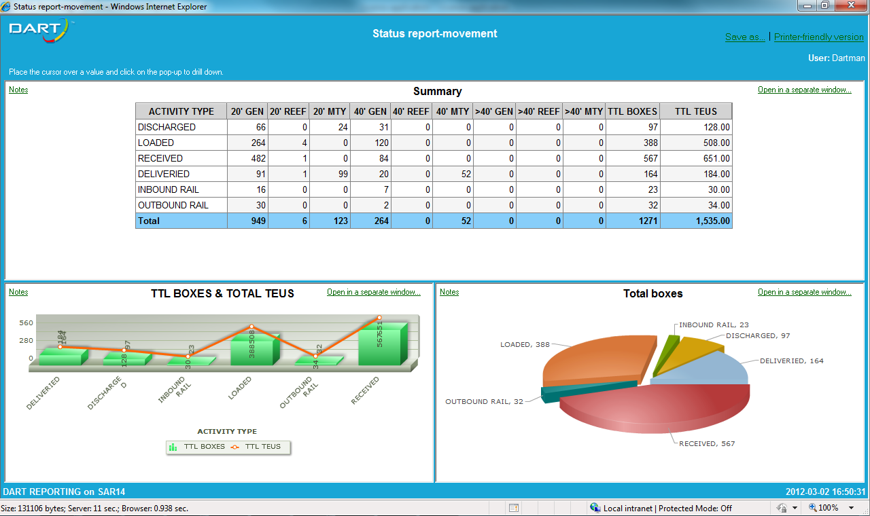Select the RECEIVED row label

point(160,158)
